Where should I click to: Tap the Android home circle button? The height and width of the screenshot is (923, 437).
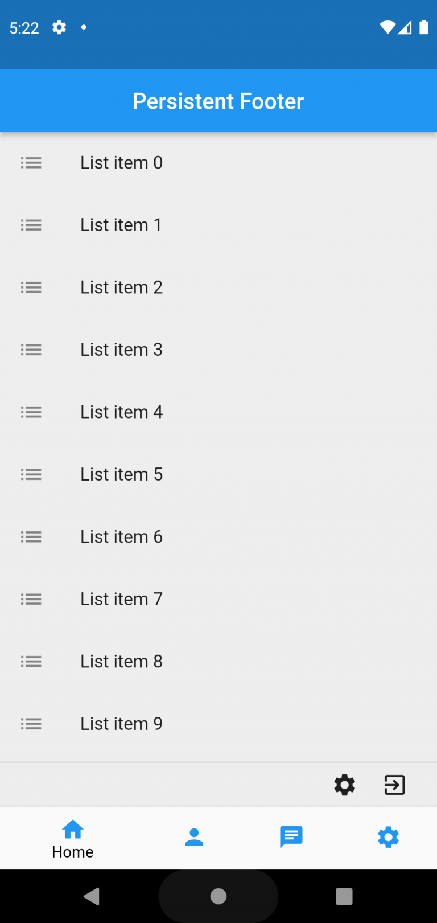click(218, 896)
